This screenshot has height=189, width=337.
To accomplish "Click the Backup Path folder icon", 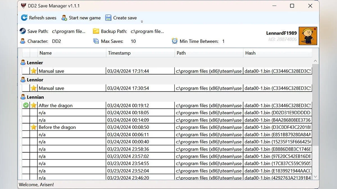I will tap(96, 31).
